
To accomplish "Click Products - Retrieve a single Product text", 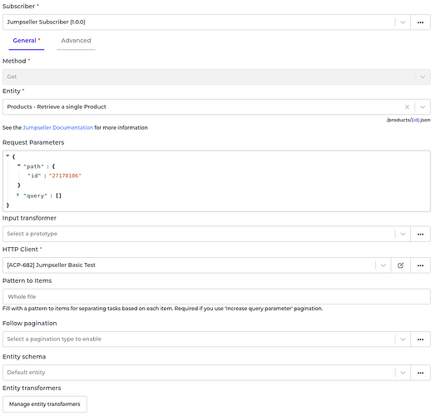I will point(57,106).
